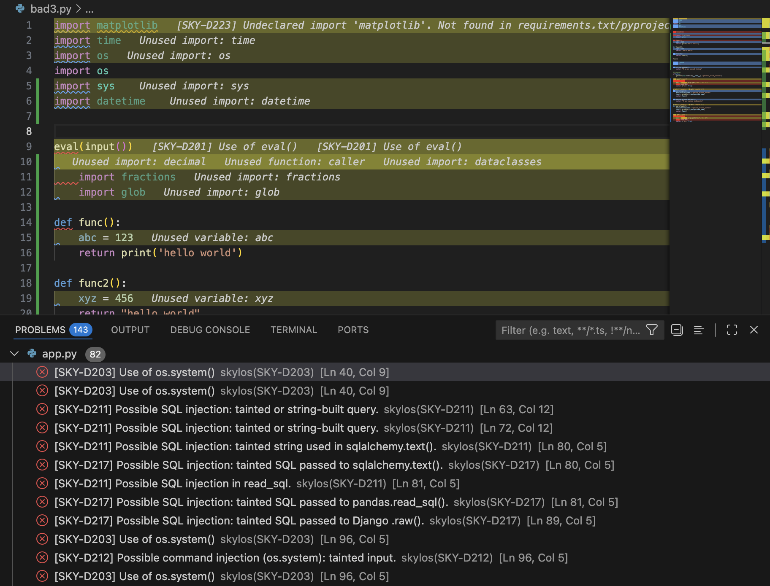Click the Python icon next to bad3.py breadcrumb
This screenshot has height=586, width=770.
[x=20, y=9]
